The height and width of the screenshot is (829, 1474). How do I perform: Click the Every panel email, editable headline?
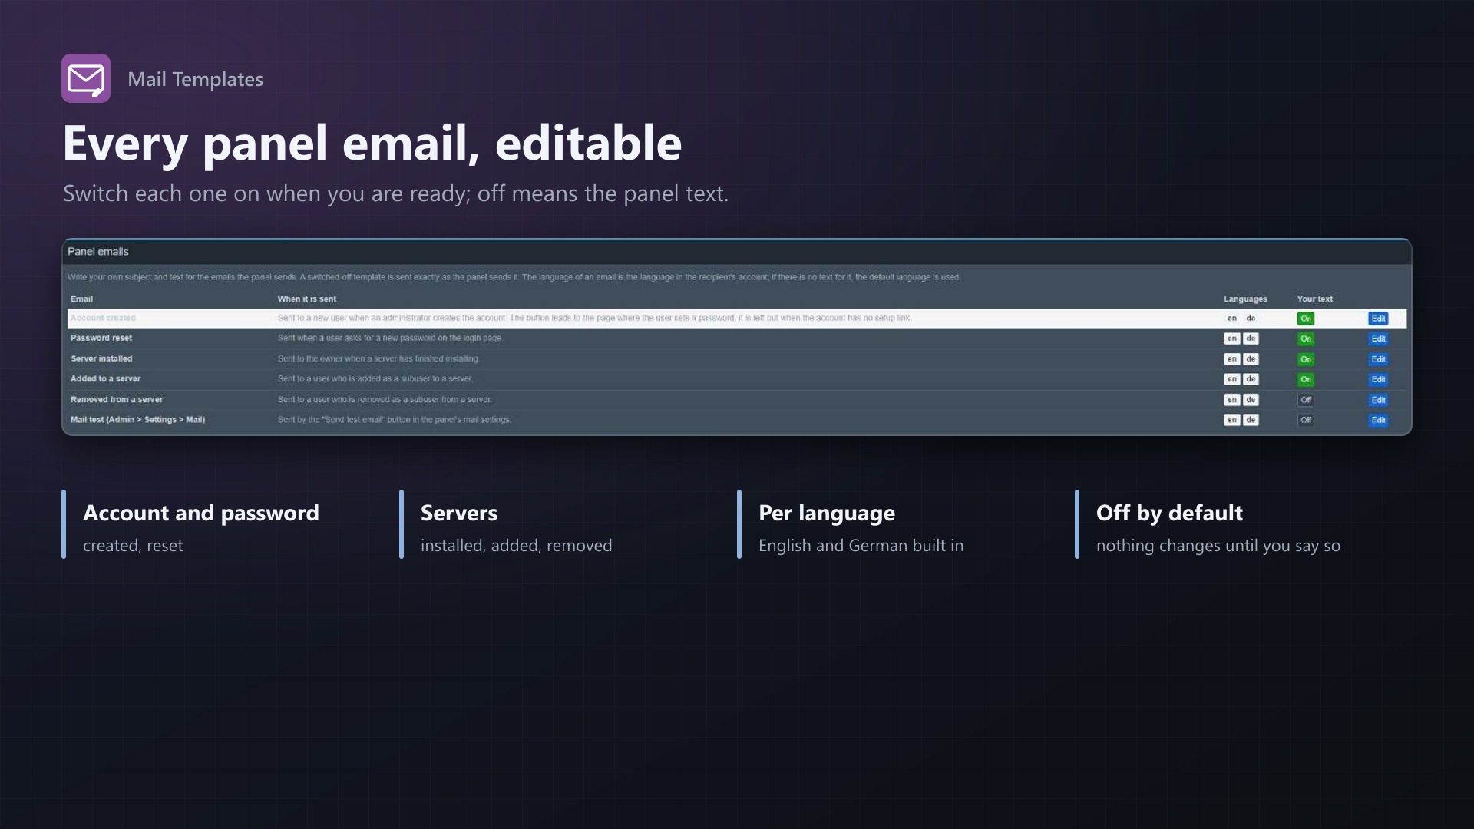pyautogui.click(x=372, y=144)
